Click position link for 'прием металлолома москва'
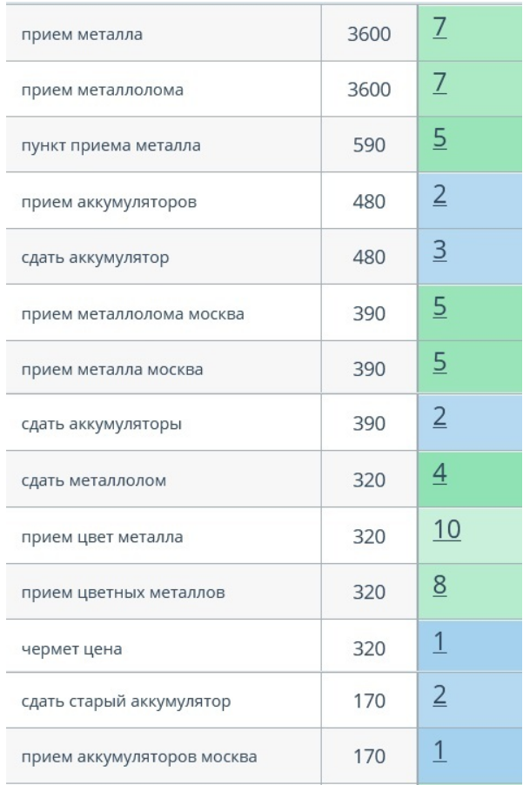Screen dimensions: 523x785 440,308
